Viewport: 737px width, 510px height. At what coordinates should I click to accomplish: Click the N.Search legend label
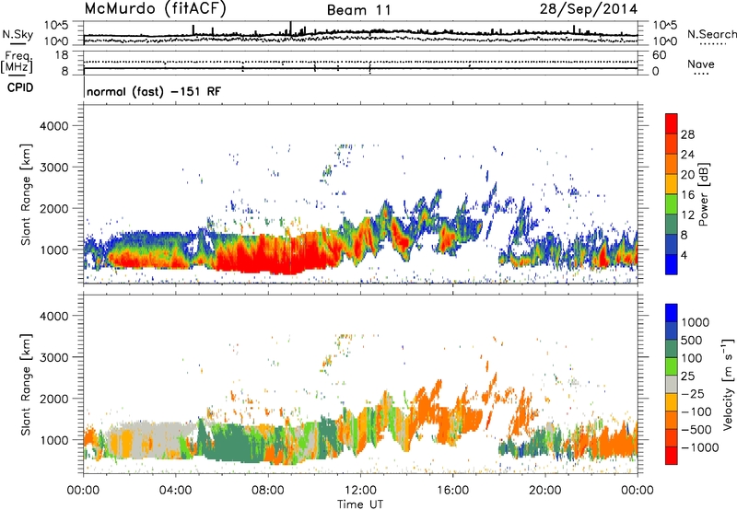coord(711,34)
